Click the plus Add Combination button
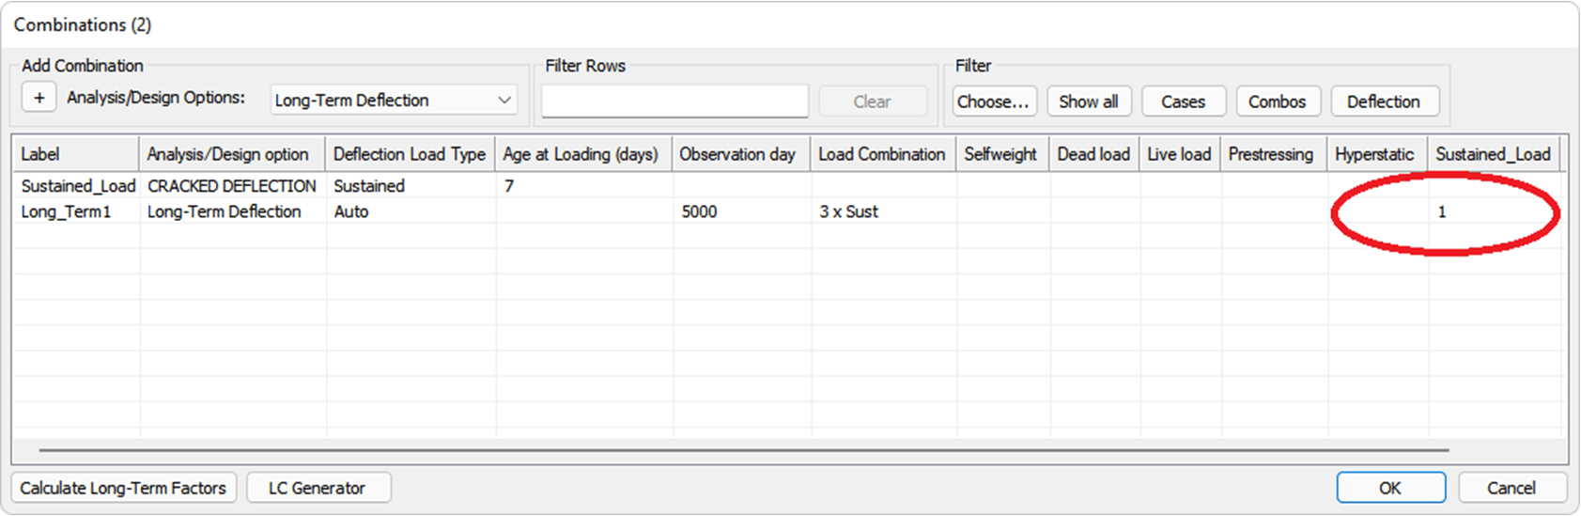The height and width of the screenshot is (516, 1581). tap(39, 99)
